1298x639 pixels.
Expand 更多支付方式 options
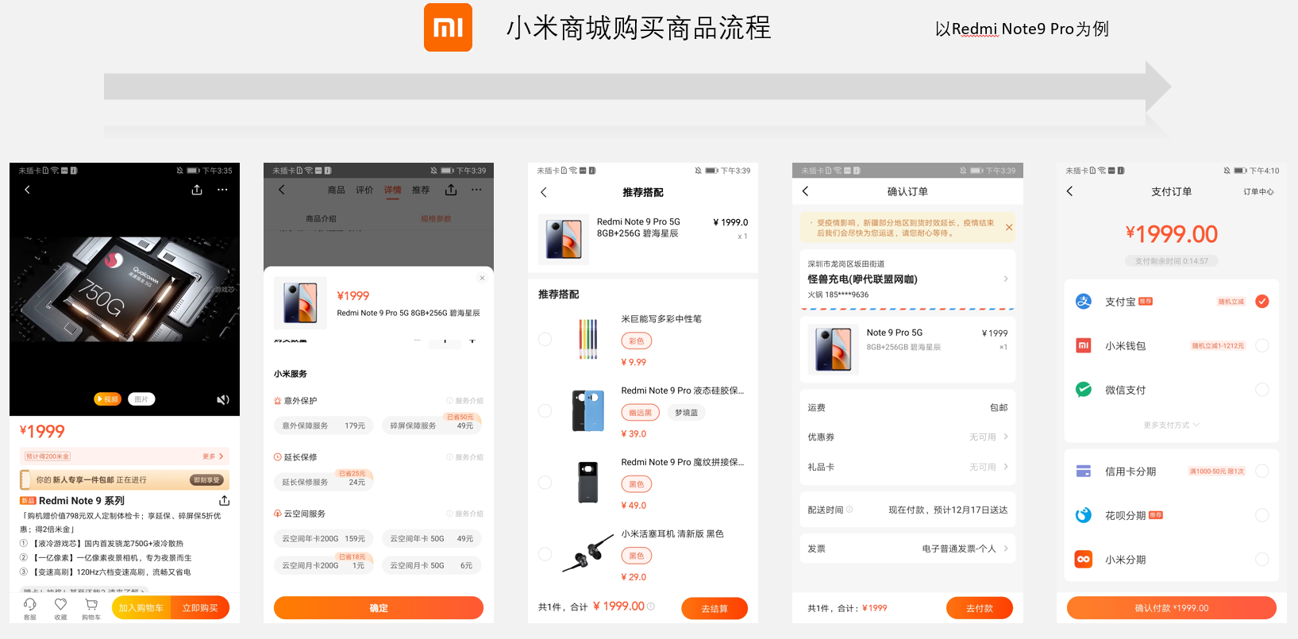pos(1171,425)
